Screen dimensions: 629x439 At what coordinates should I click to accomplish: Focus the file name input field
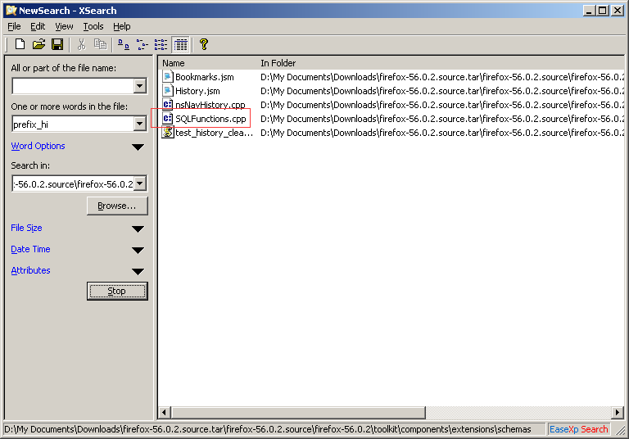74,86
